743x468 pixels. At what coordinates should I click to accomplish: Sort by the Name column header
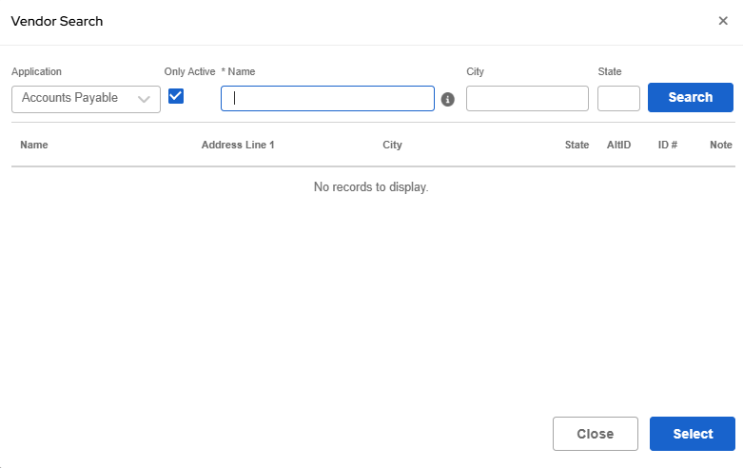tap(34, 146)
